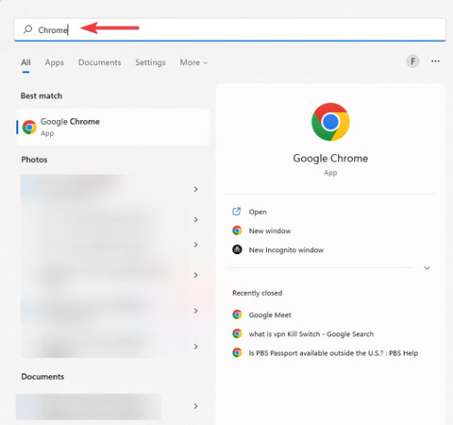Viewport: 453px width, 425px height.
Task: Expand the Documents result chevron
Action: pos(195,406)
